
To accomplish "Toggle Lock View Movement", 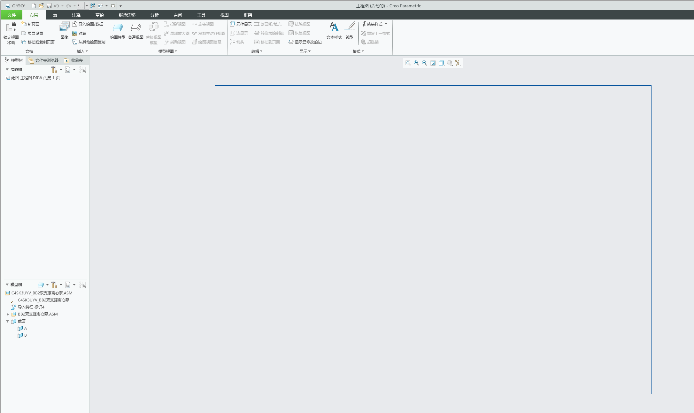I will (x=11, y=33).
